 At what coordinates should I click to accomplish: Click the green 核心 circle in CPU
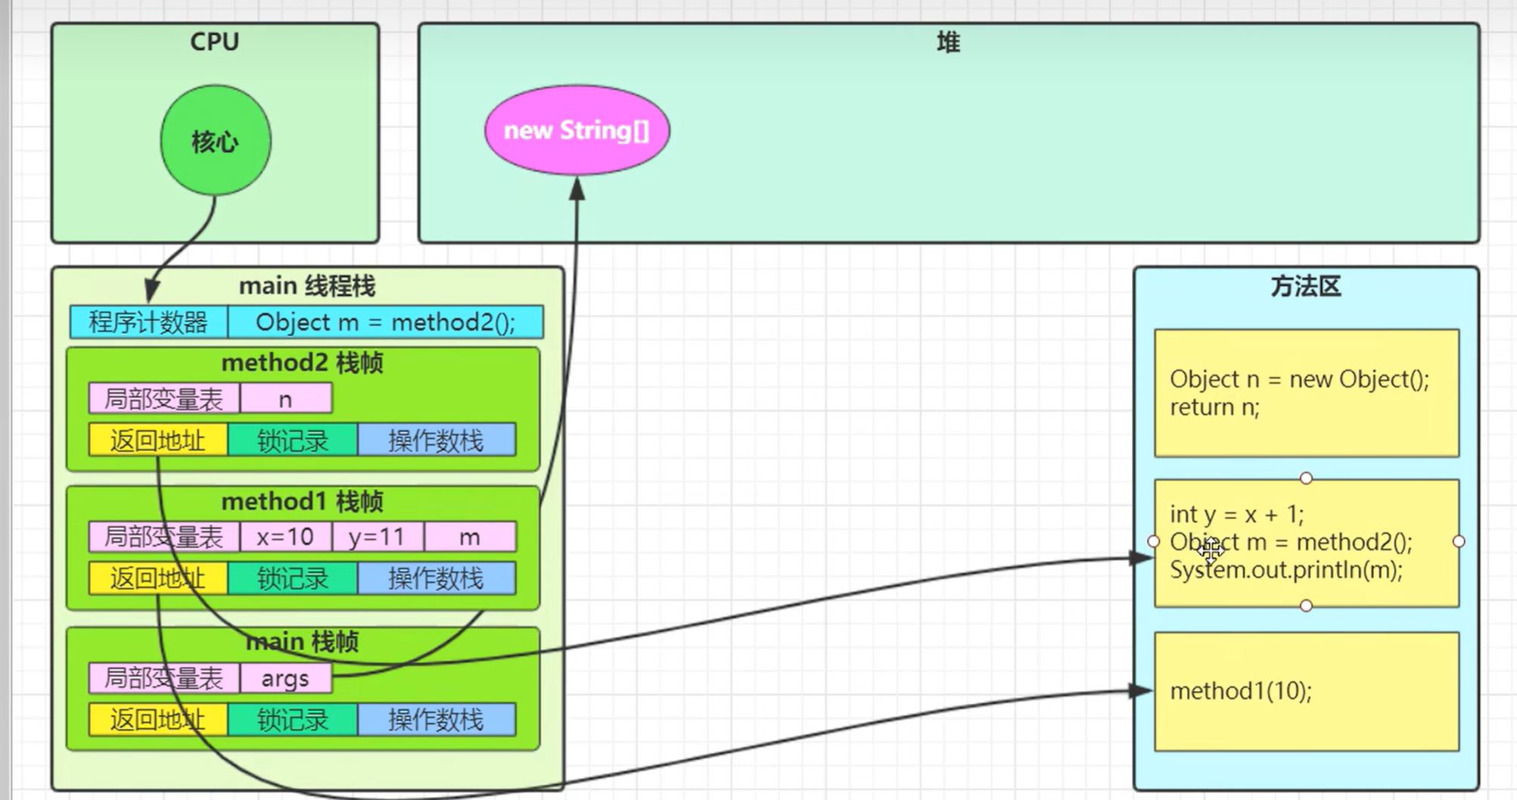[216, 141]
